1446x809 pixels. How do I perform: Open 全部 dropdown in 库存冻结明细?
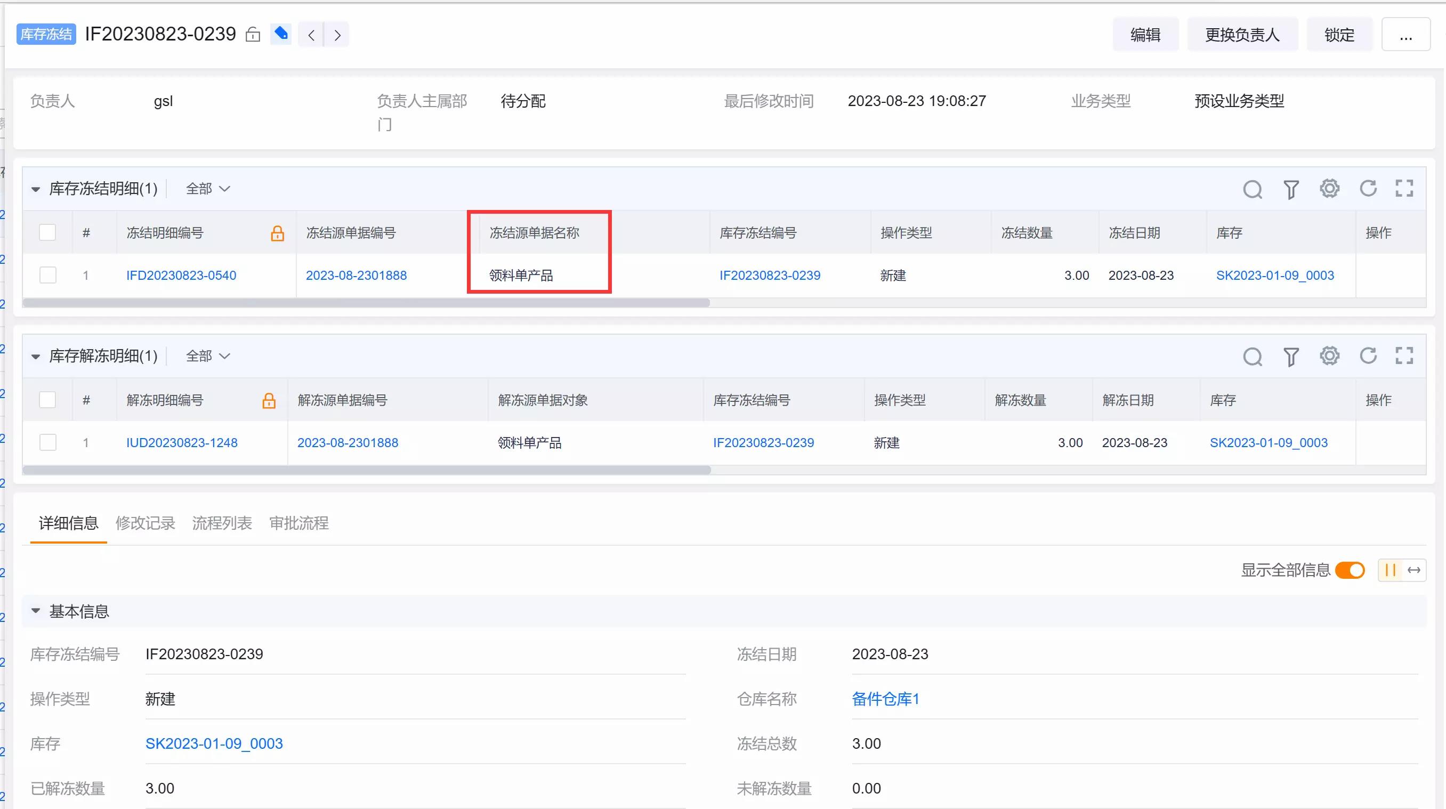208,189
